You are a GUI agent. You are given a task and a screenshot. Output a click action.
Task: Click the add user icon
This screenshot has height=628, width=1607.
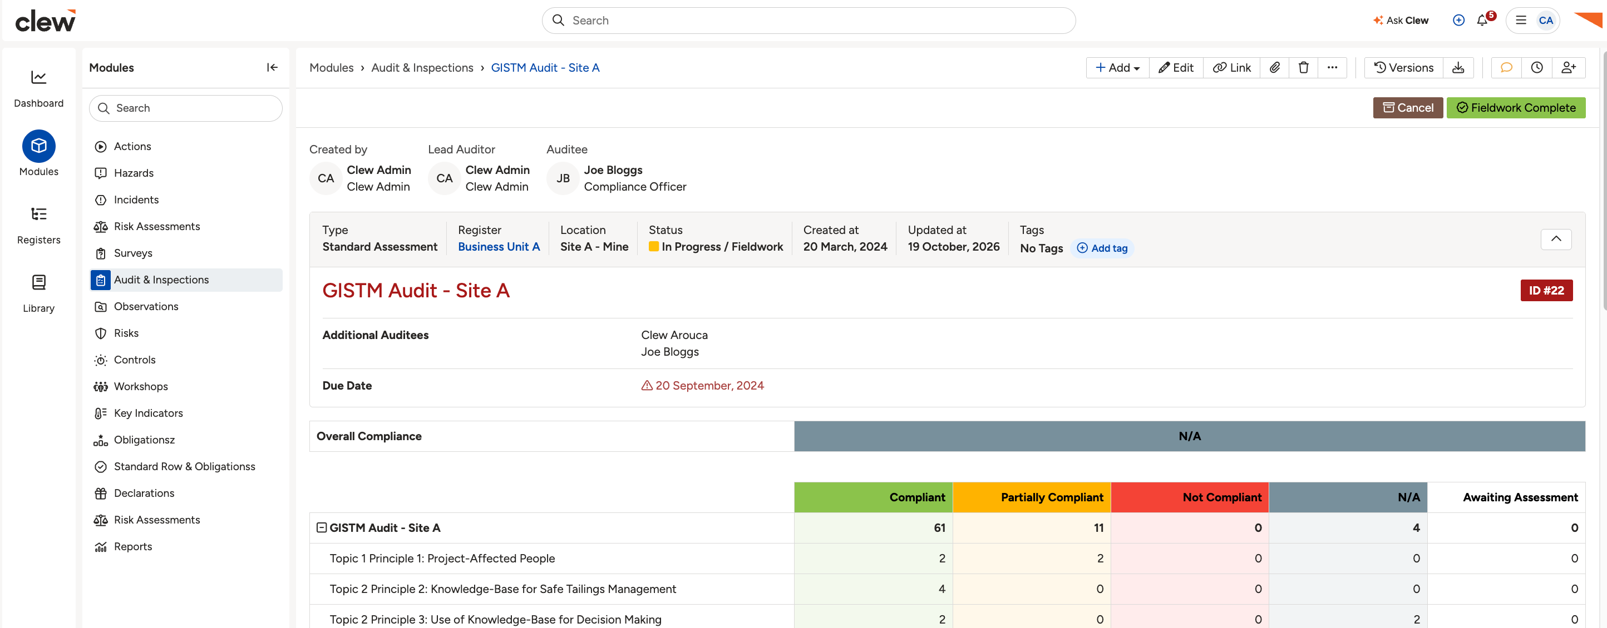1568,67
